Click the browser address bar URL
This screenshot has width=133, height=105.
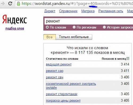point(77,3)
